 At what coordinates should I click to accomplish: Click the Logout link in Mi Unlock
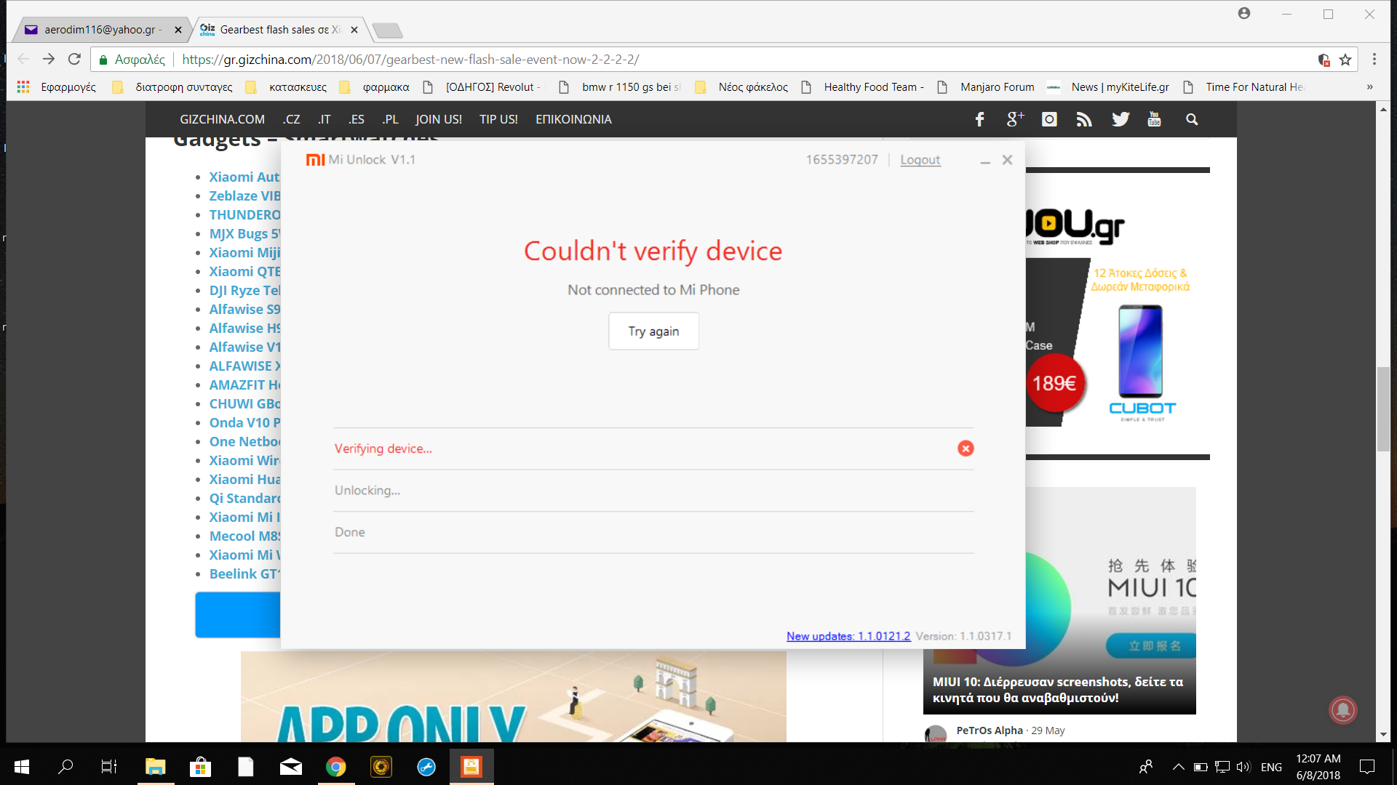pyautogui.click(x=920, y=160)
